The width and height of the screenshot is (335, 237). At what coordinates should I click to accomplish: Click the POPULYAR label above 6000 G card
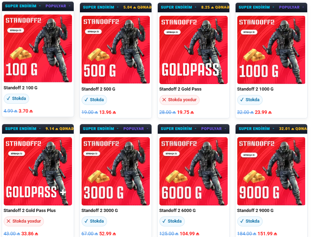click(211, 129)
